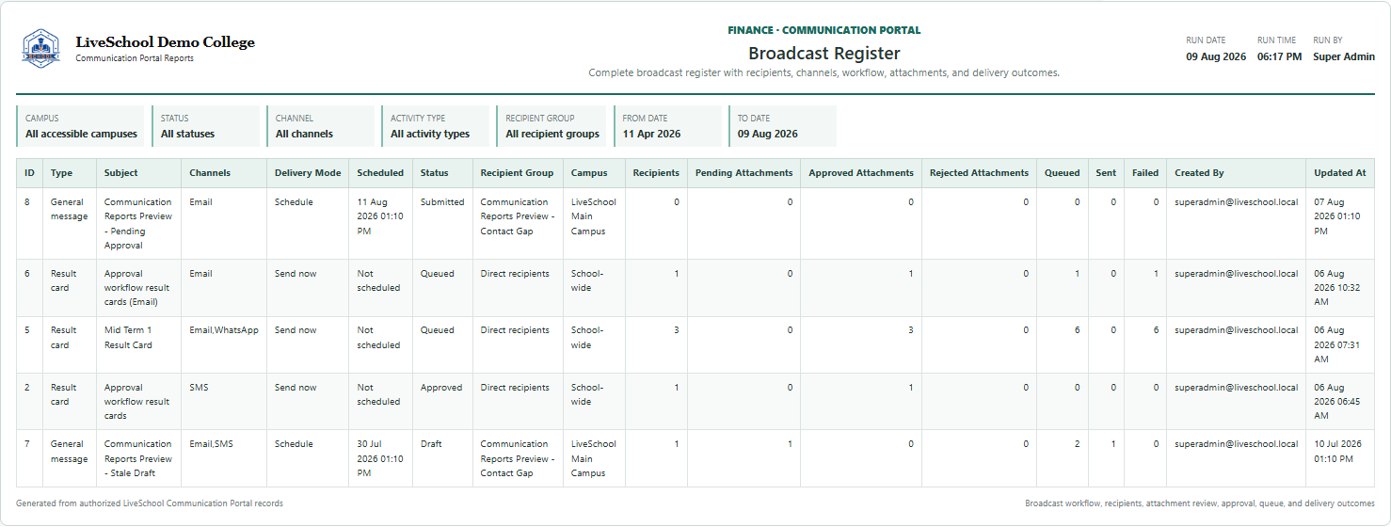Viewport: 1391px width, 527px height.
Task: Click the Rejected Attachments column header
Action: (x=979, y=173)
